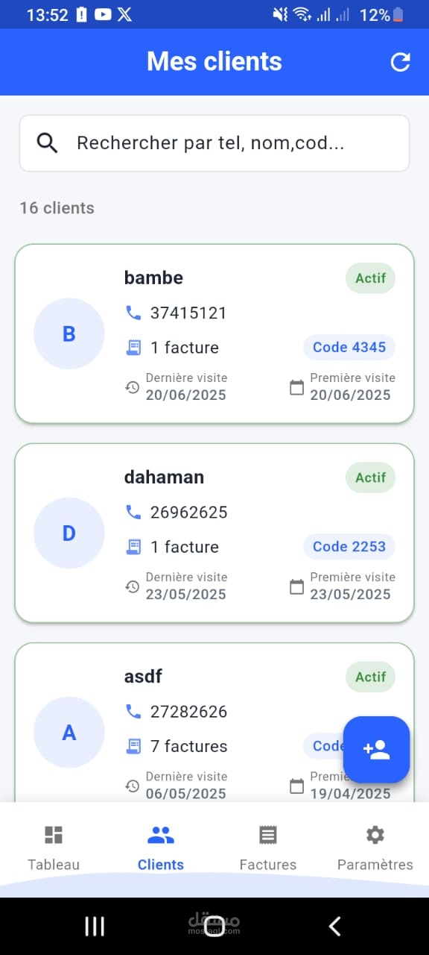Tap phone icon next to 37415121
The width and height of the screenshot is (429, 955).
coord(133,313)
